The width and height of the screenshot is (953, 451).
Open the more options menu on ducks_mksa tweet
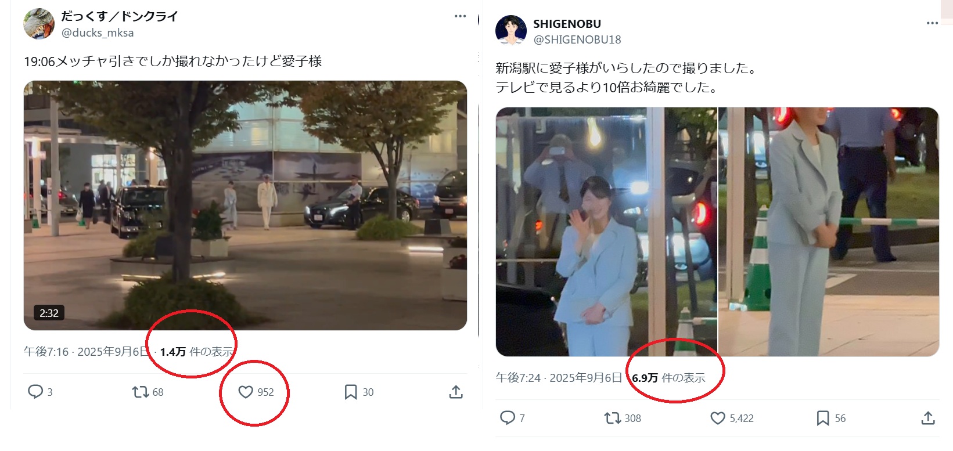pyautogui.click(x=460, y=16)
